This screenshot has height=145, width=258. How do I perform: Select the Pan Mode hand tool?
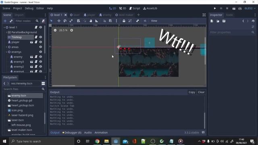point(91,21)
